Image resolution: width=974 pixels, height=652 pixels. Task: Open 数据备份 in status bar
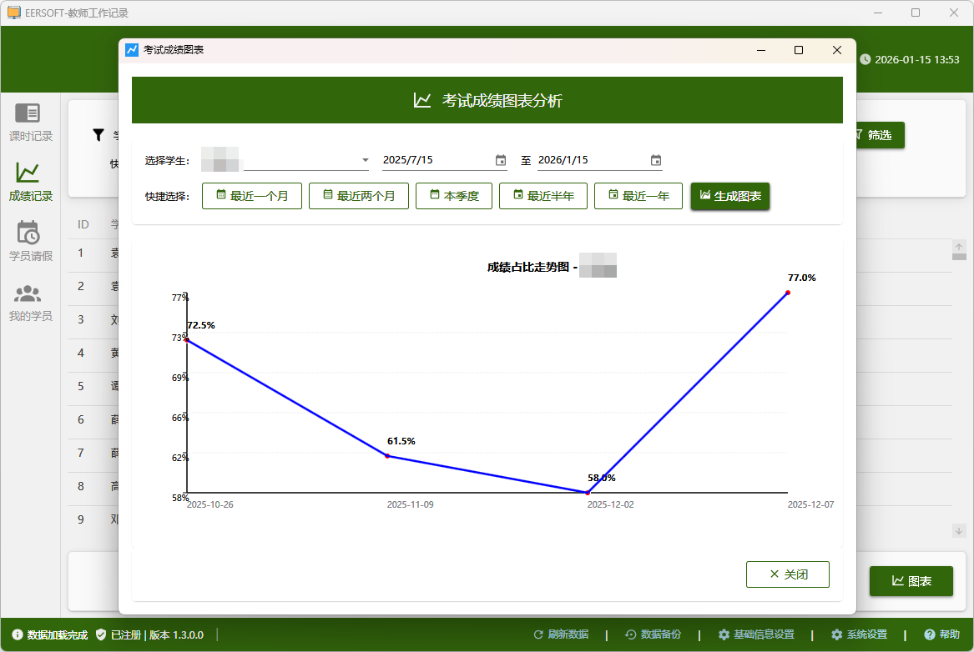[x=654, y=634]
